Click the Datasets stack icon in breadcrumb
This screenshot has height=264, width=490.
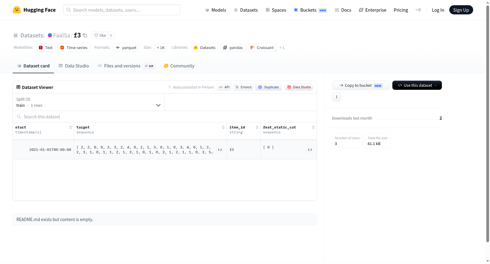[16, 35]
